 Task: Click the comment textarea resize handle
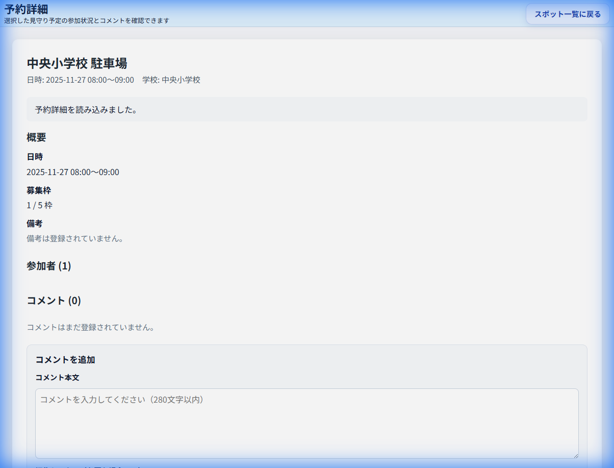point(575,455)
